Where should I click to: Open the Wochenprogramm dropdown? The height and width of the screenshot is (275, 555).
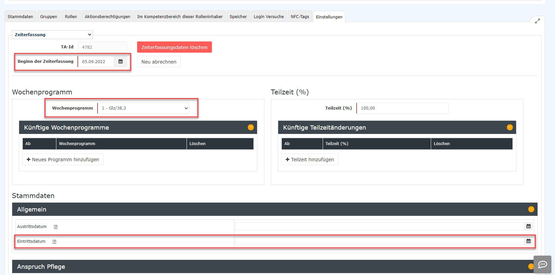[x=144, y=108]
